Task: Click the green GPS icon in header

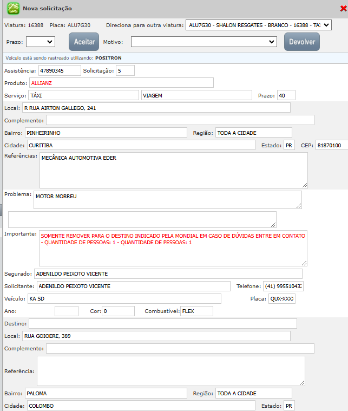Action: pos(12,9)
